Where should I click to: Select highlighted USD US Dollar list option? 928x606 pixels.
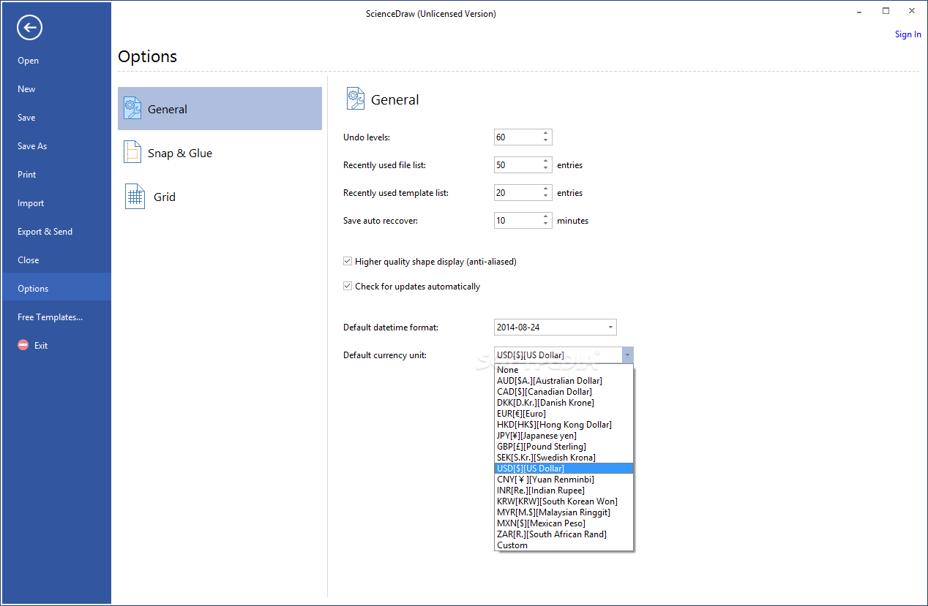(564, 469)
